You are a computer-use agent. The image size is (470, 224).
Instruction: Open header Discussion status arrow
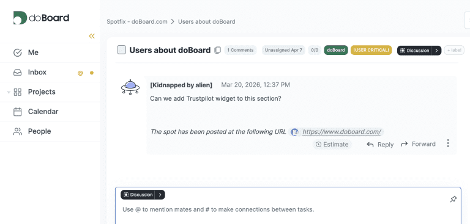click(x=436, y=51)
